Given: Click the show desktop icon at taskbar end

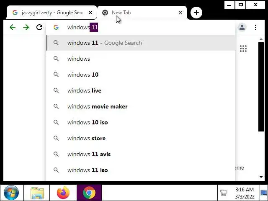Looking at the screenshot, I should coord(264,193).
